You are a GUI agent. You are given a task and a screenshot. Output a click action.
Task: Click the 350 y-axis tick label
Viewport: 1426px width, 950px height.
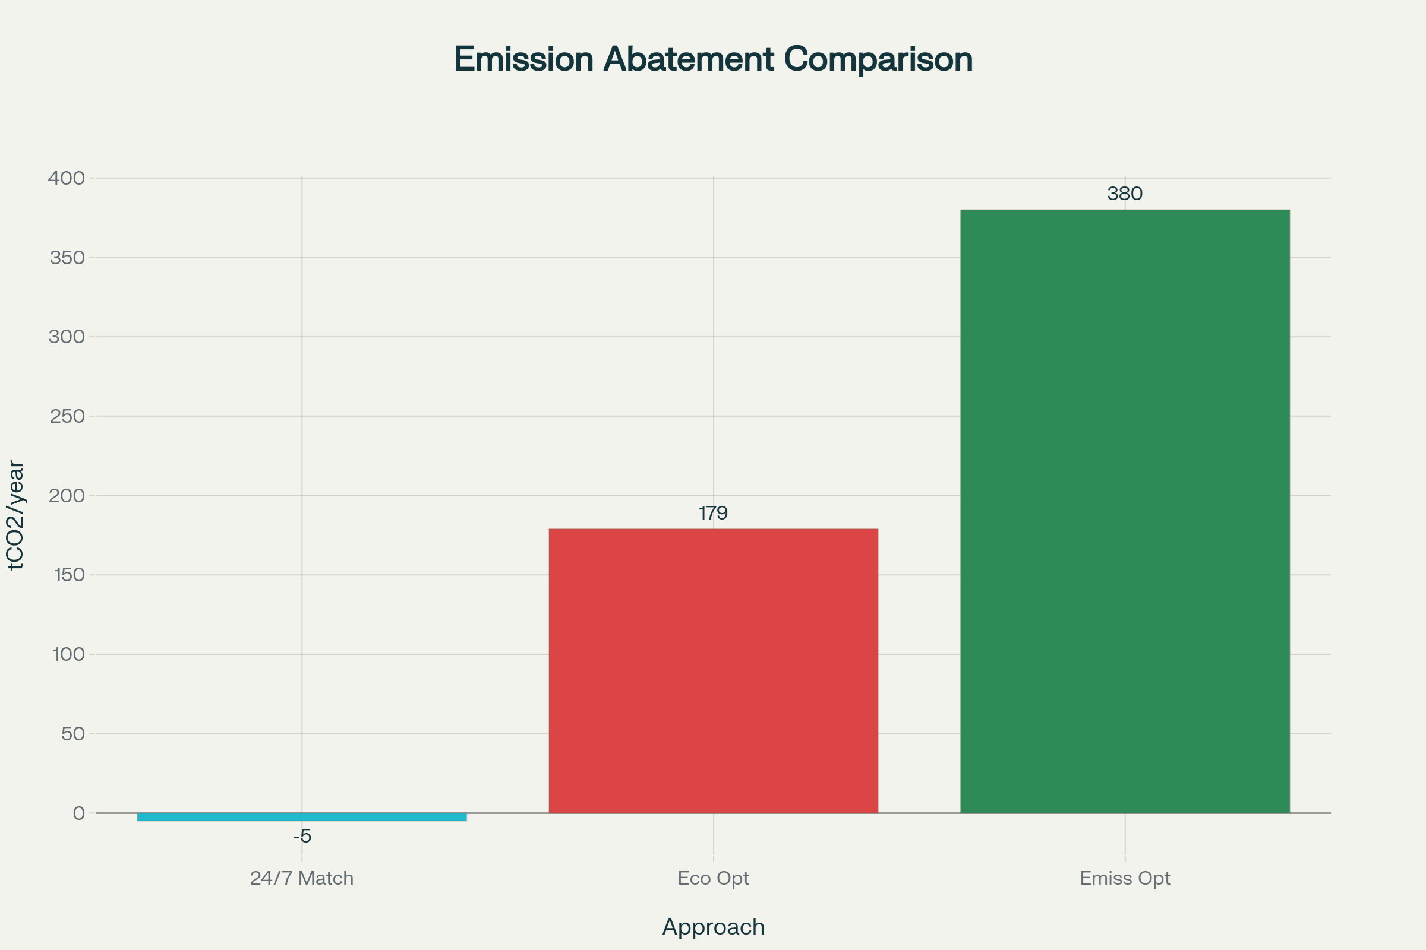point(67,258)
